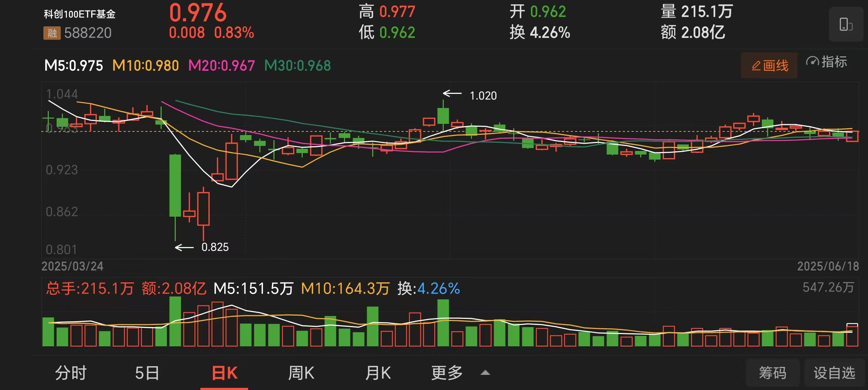Click the 额:2.08亿 label in volume panel
Screen dimensions: 868x390
point(174,289)
